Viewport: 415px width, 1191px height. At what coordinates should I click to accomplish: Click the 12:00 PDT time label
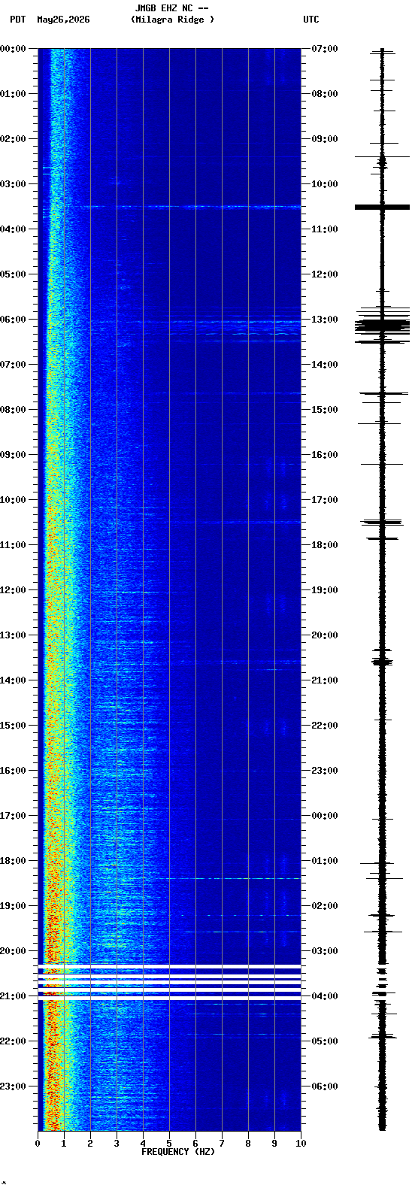point(13,590)
